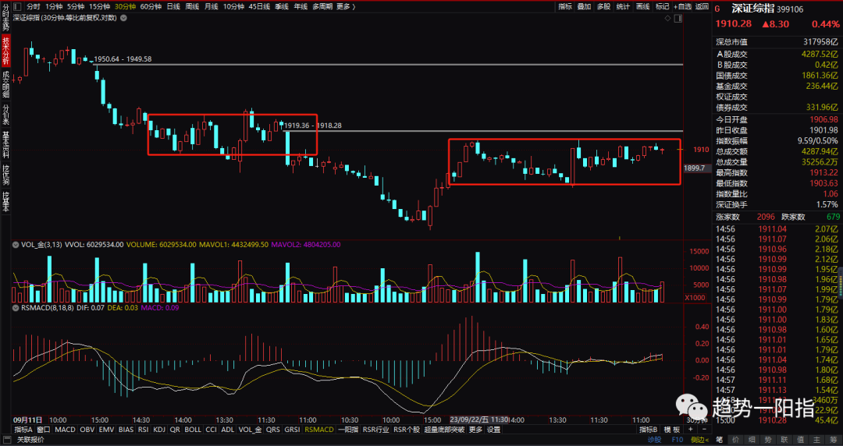Open 诊股 in the status bar
This screenshot has height=446, width=843.
[x=654, y=440]
